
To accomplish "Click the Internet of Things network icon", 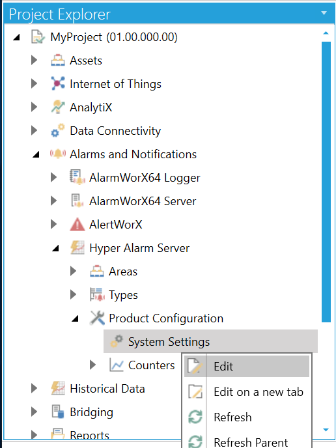I will coord(58,84).
